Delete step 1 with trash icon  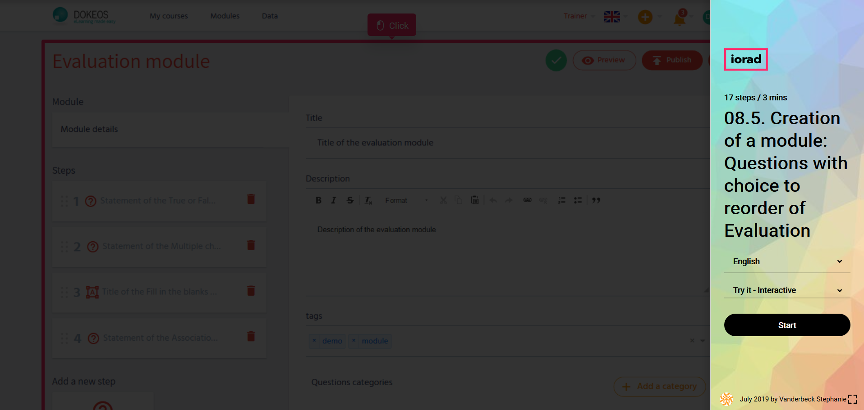[251, 199]
